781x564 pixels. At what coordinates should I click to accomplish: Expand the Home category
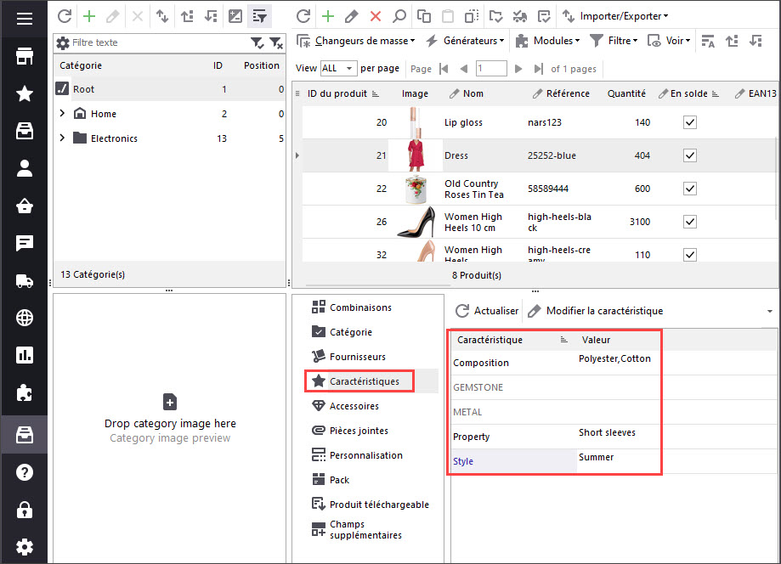click(x=62, y=114)
